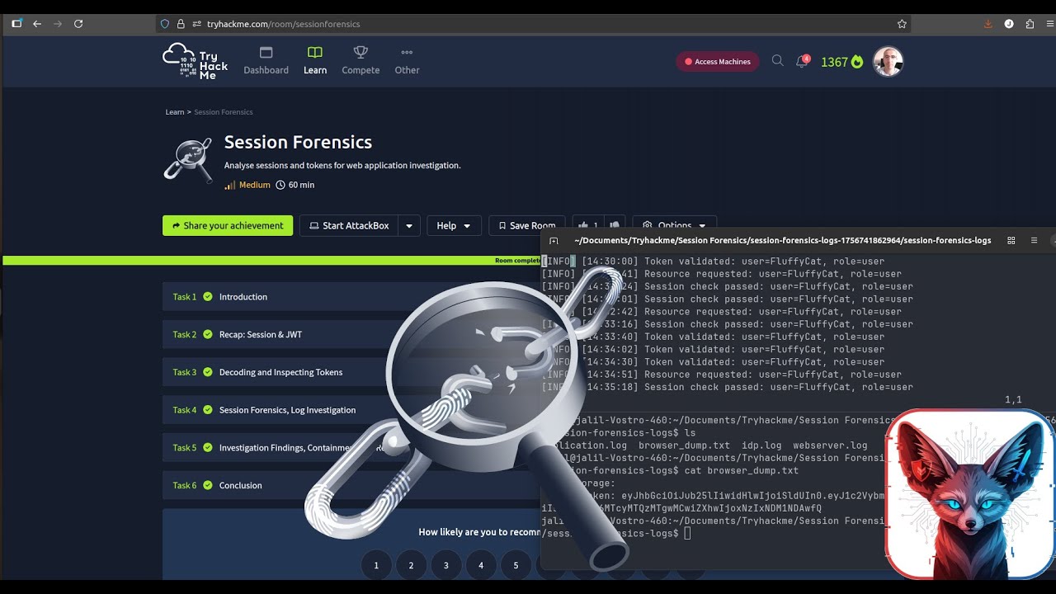Click the Session Forensics room icon
This screenshot has height=594, width=1056.
(187, 159)
